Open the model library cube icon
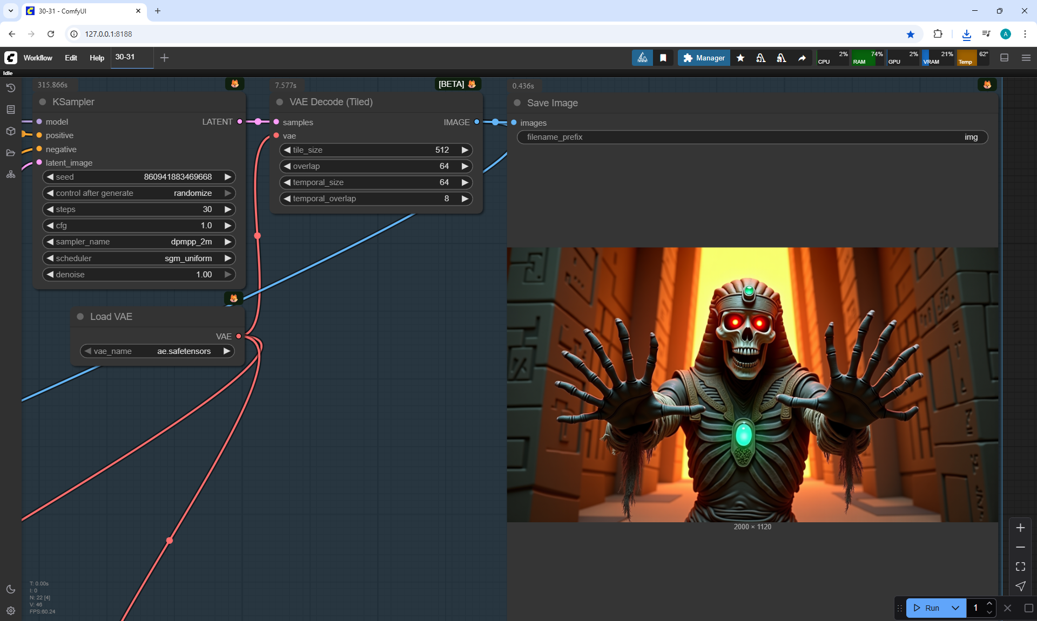 (x=11, y=131)
